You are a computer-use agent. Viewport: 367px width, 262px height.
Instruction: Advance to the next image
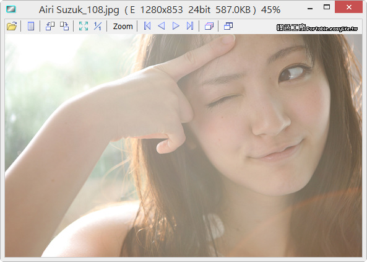coord(176,26)
